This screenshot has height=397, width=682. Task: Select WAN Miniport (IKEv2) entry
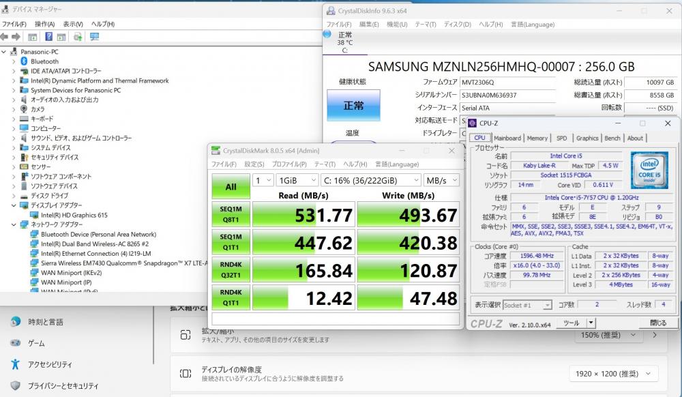click(72, 273)
